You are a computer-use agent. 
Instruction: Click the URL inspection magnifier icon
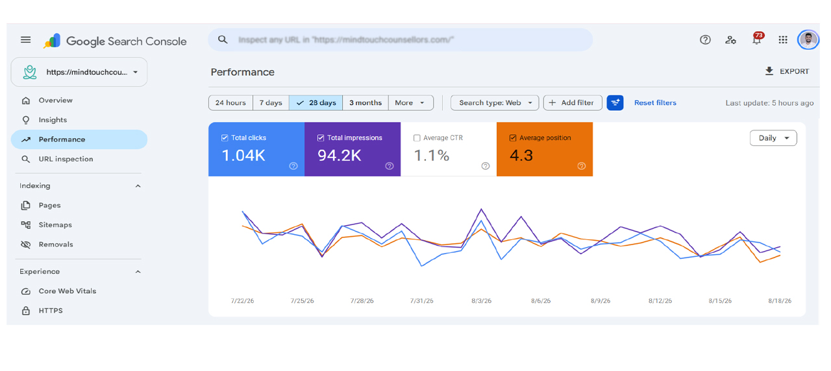[26, 159]
